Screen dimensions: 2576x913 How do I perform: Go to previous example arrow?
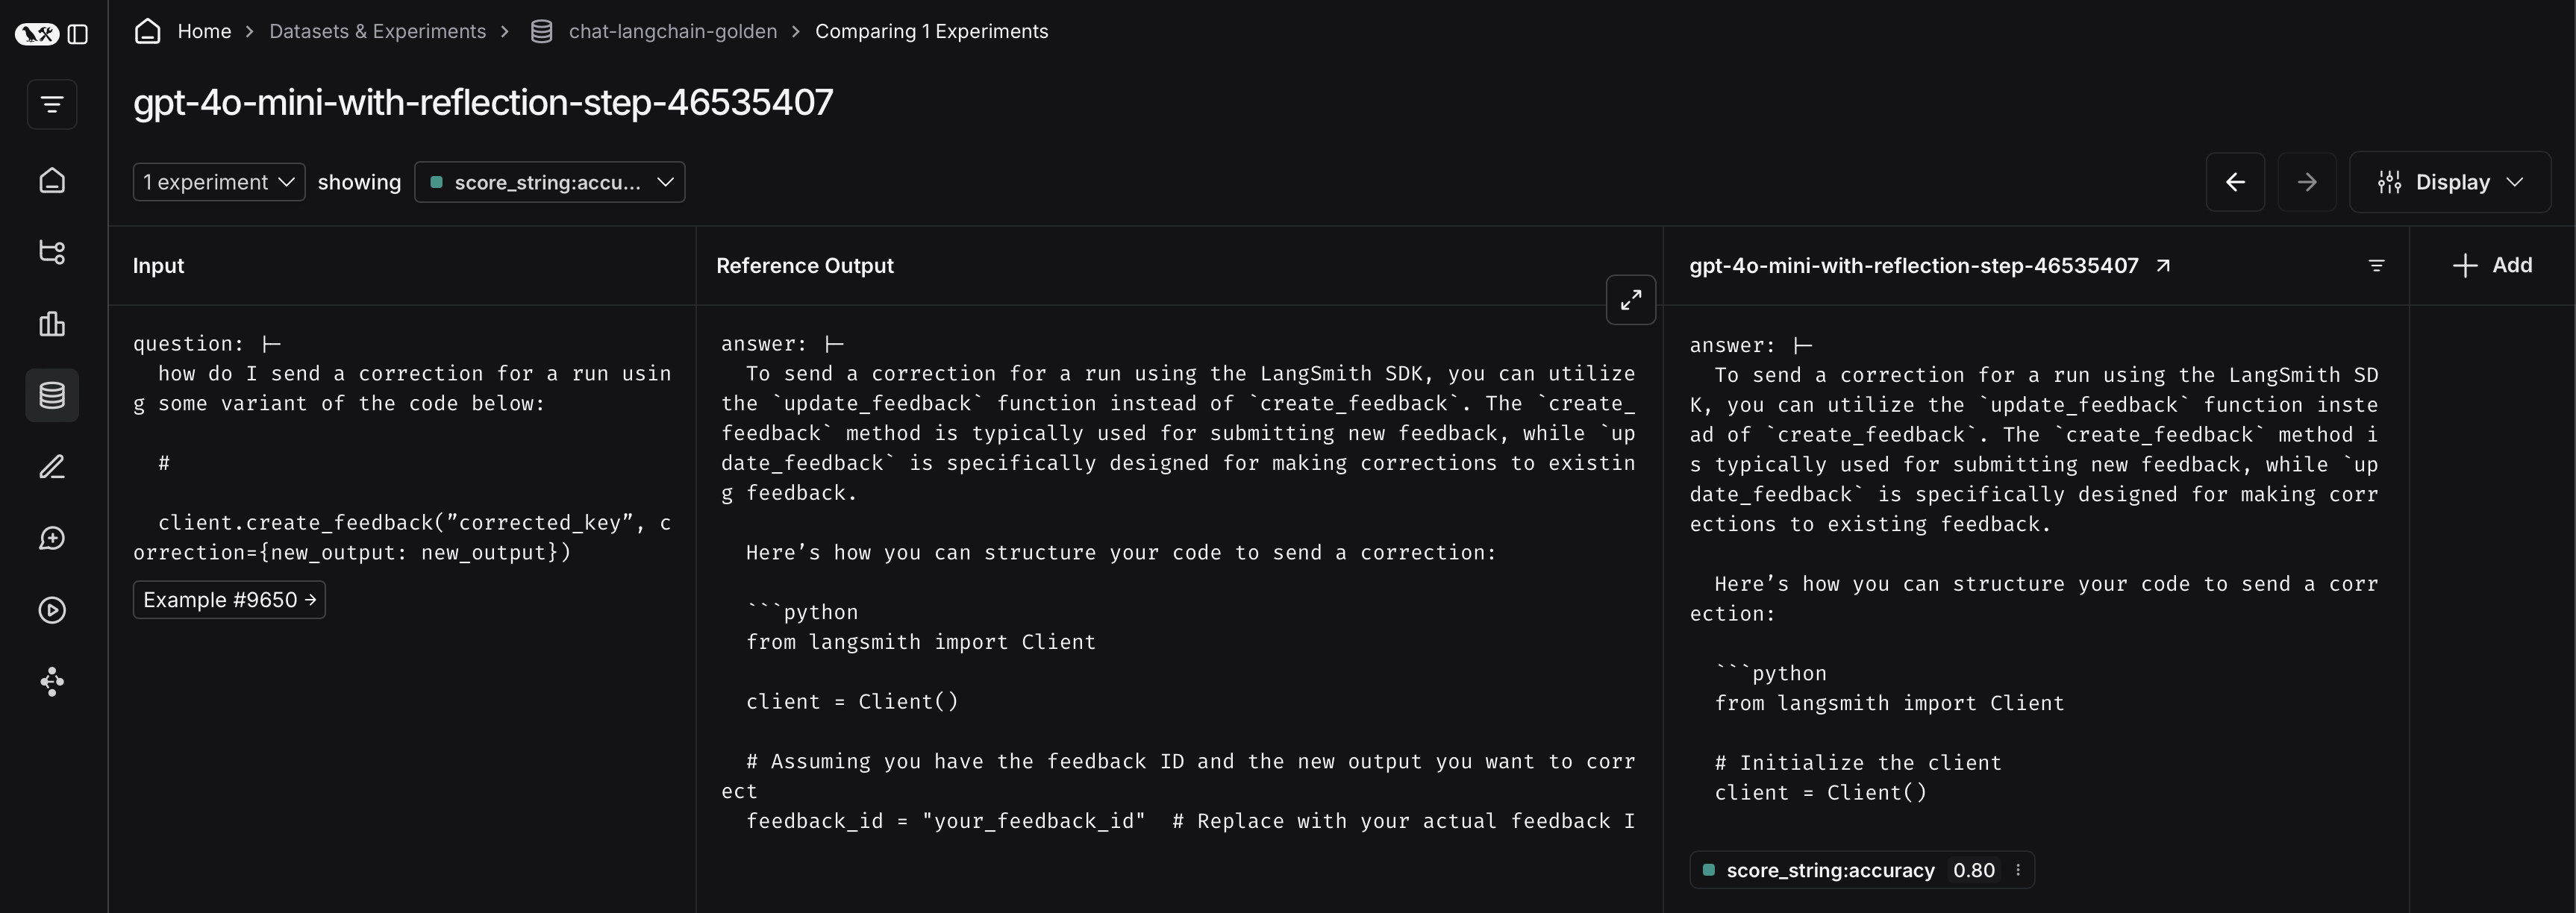coord(2235,182)
